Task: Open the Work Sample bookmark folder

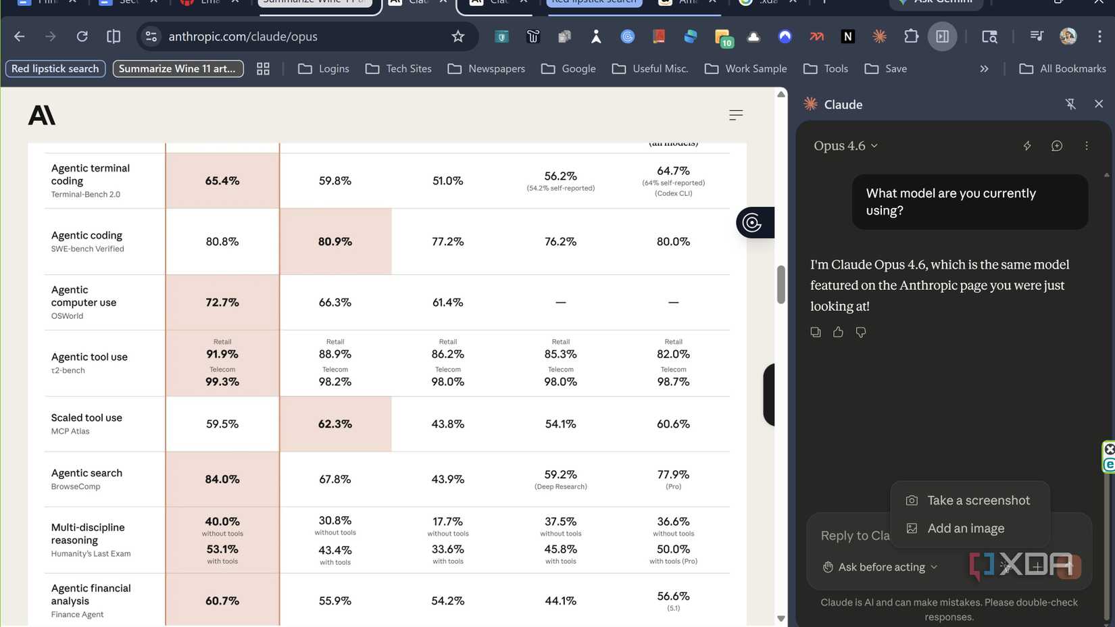Action: pos(745,69)
